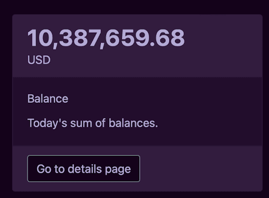Select the 10,387,659.68 balance amount
The height and width of the screenshot is (198, 269).
tap(106, 38)
